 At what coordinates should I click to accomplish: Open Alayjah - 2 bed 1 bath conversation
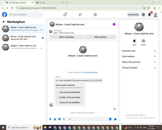coord(23,47)
